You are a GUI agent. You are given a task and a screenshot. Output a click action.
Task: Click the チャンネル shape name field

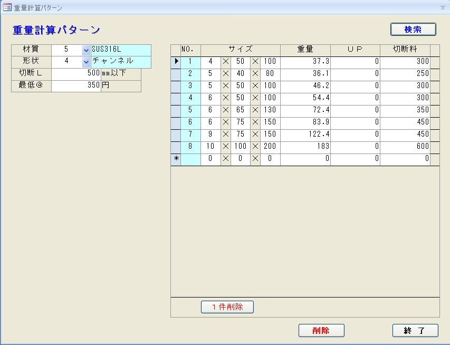coord(121,62)
